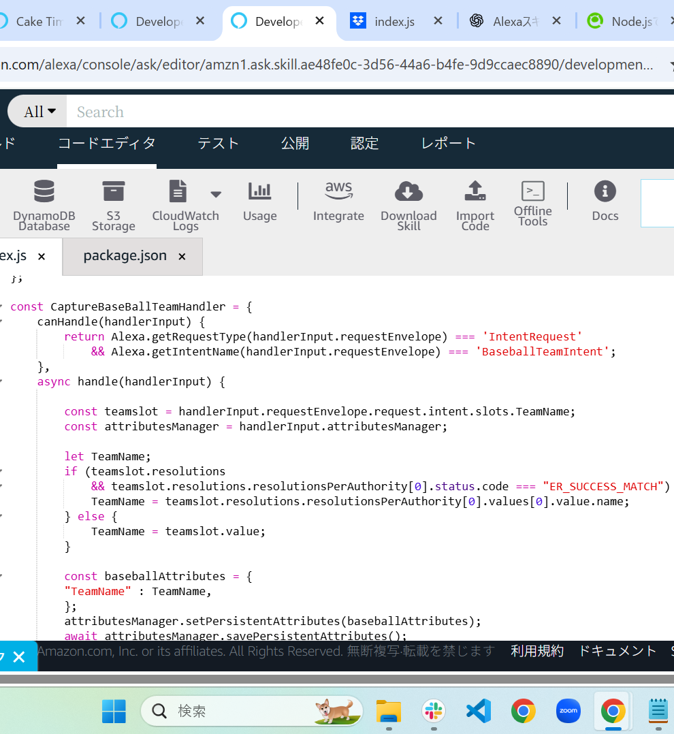Image resolution: width=674 pixels, height=734 pixels.
Task: Click Download Skill cloud icon
Action: 408,192
